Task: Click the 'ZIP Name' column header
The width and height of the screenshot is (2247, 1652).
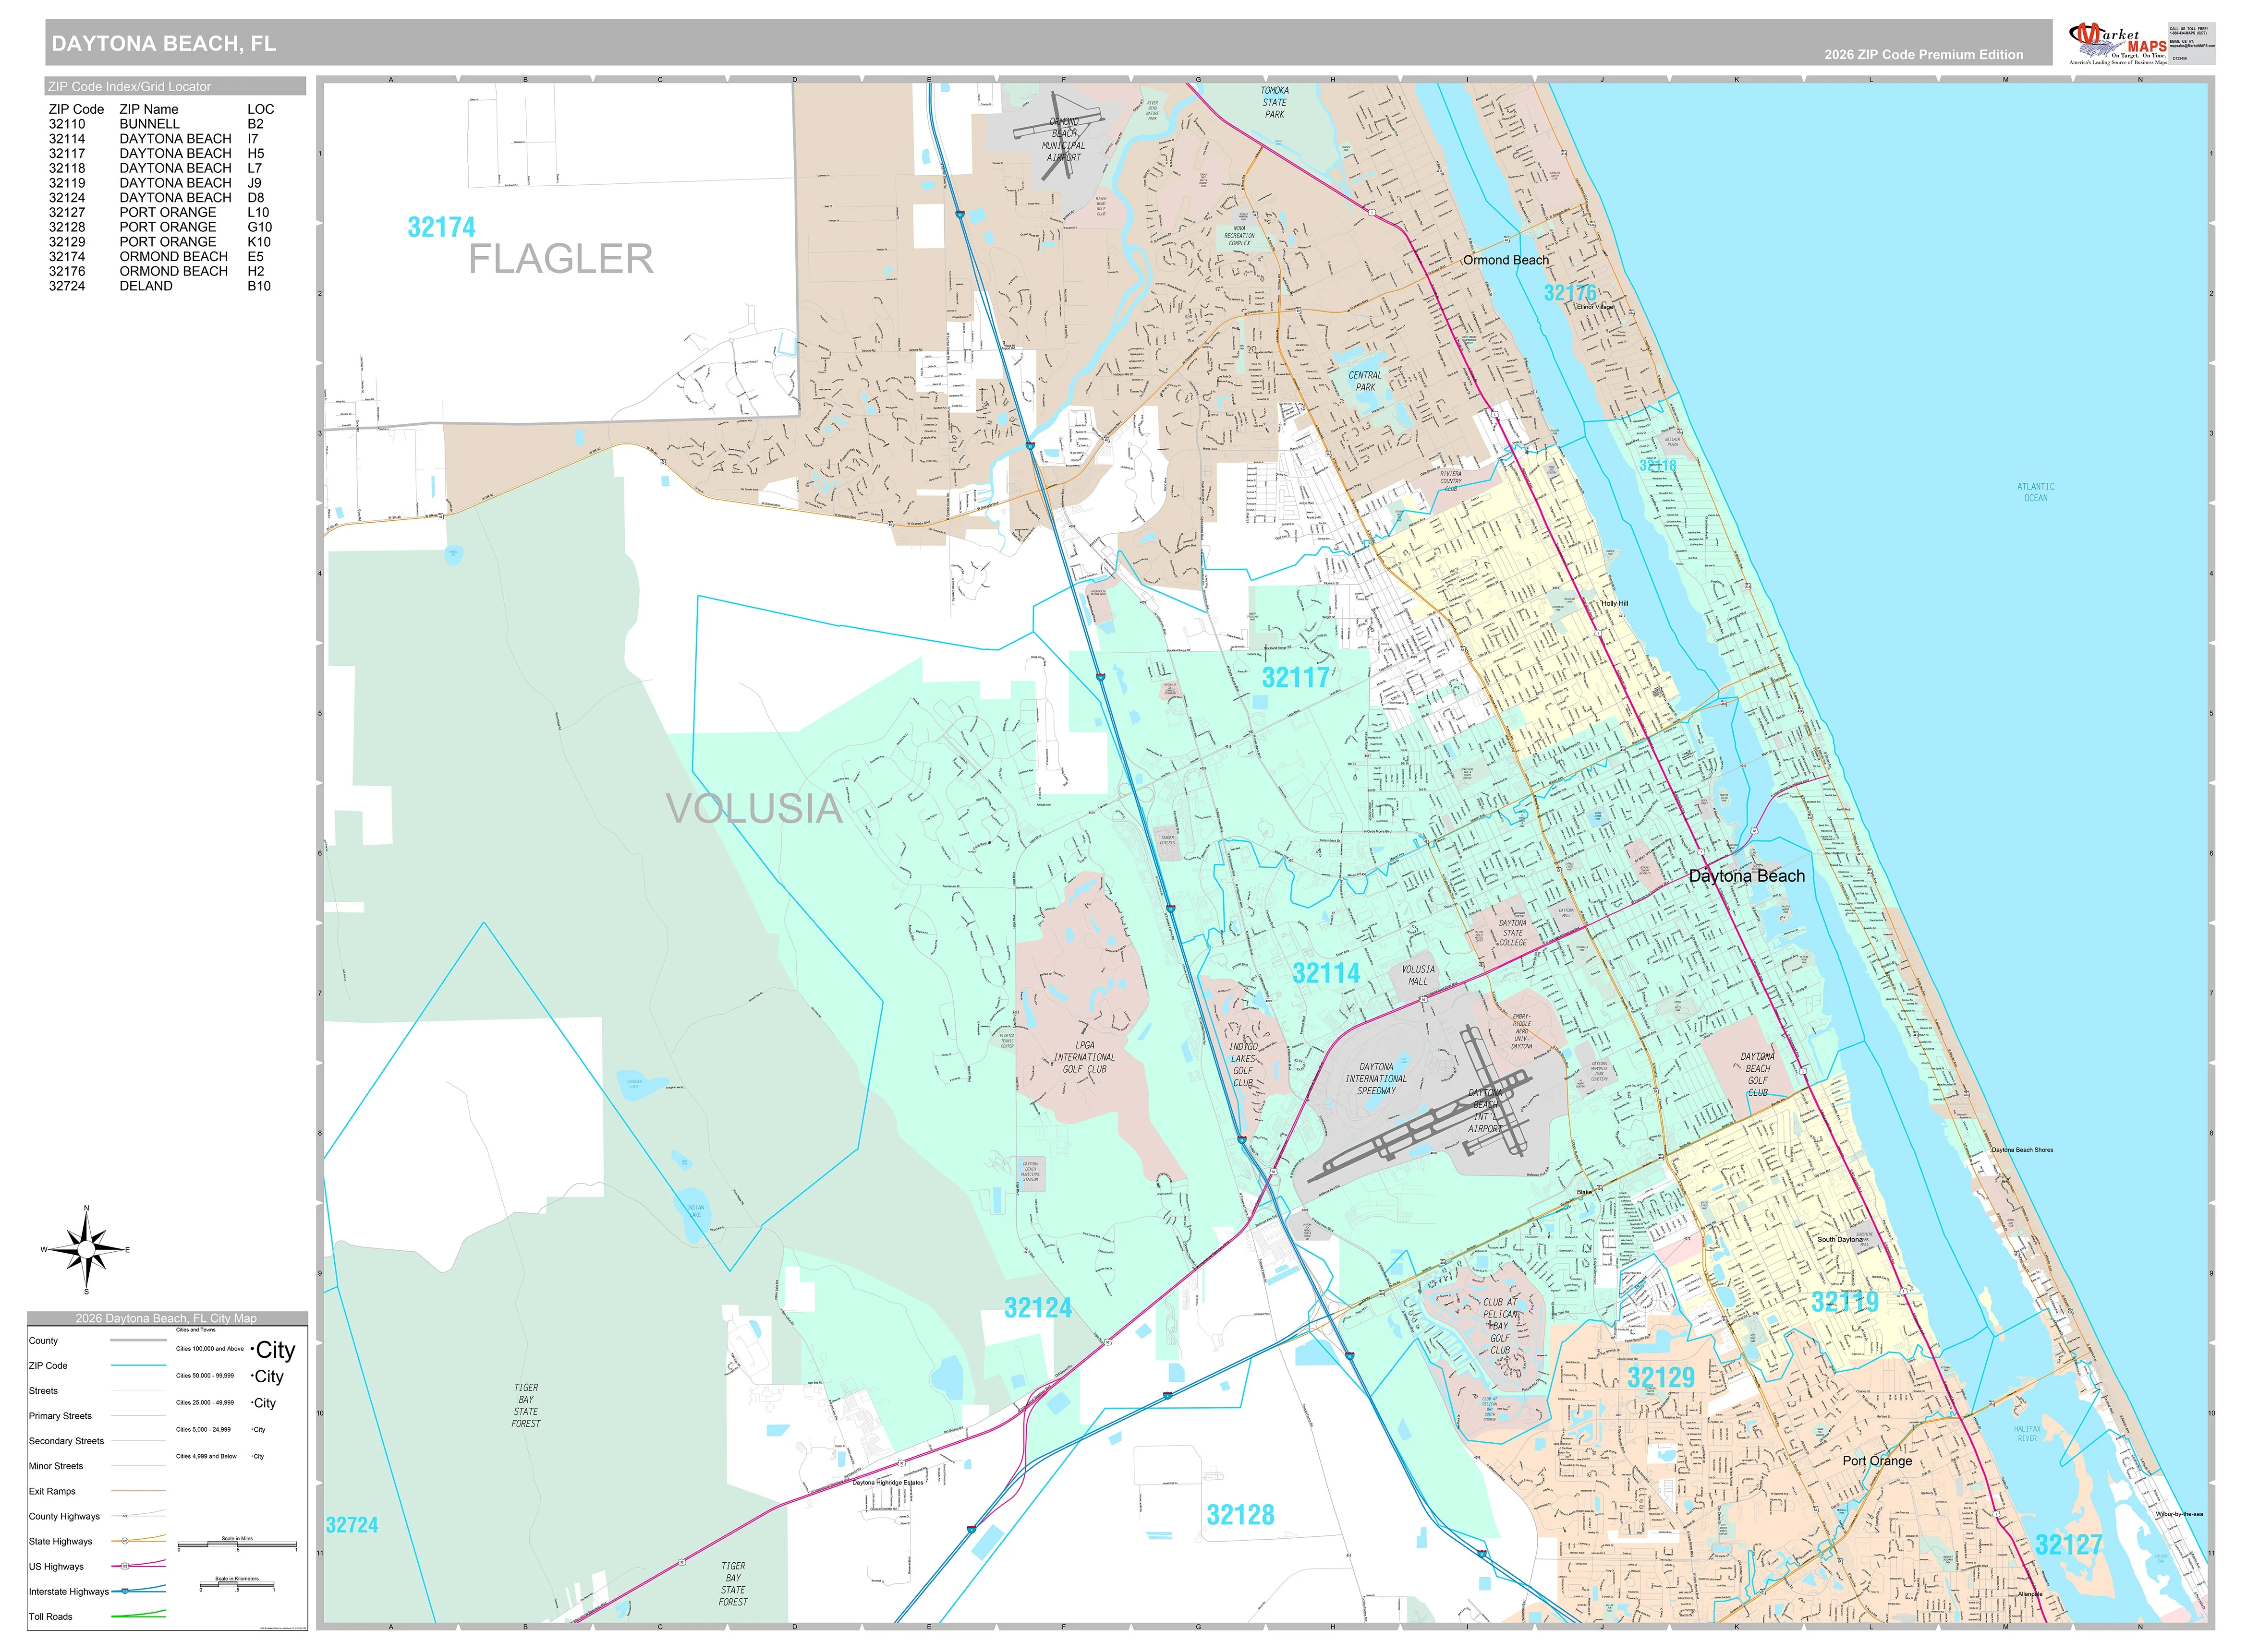Action: click(x=149, y=109)
